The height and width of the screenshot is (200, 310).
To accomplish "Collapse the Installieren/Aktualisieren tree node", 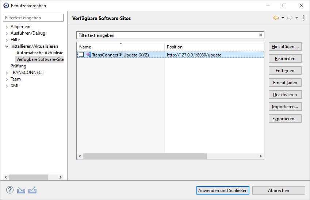I will point(7,47).
